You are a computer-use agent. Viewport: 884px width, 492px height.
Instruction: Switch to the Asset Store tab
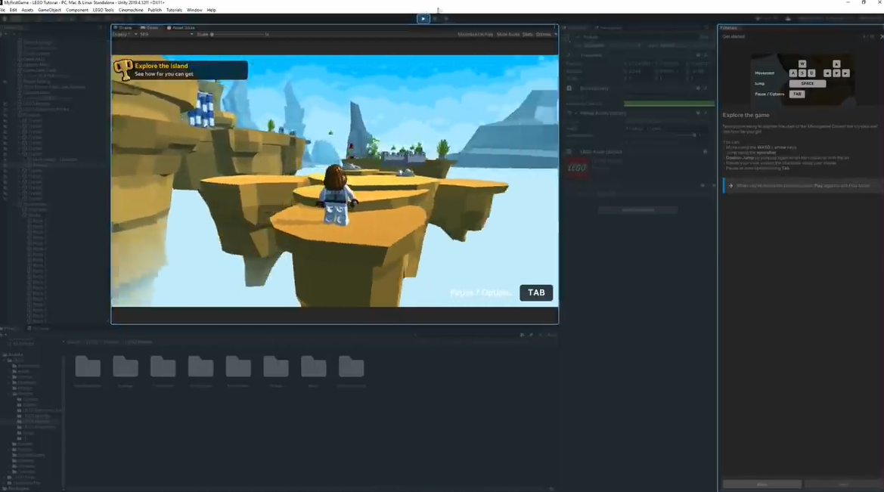pyautogui.click(x=181, y=28)
